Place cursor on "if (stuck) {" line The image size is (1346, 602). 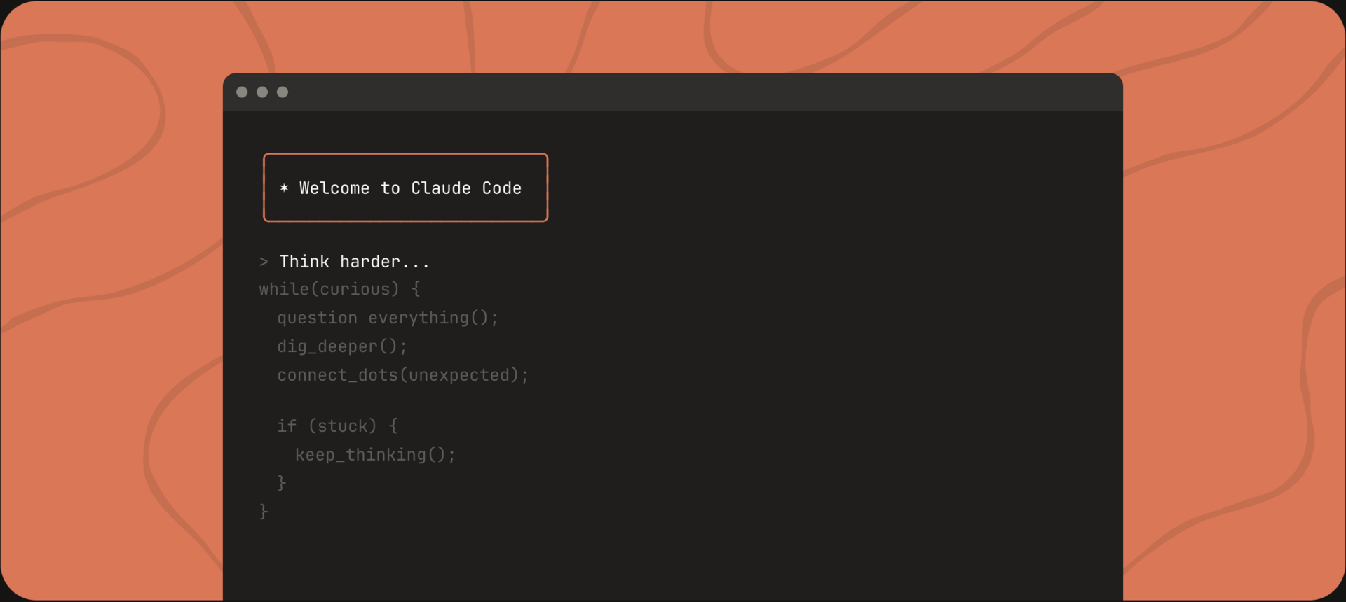337,426
